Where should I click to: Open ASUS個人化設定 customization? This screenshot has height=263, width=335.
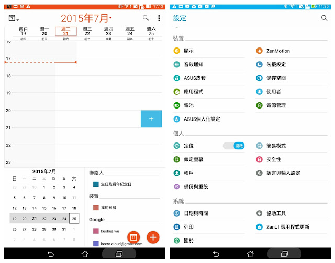(209, 119)
